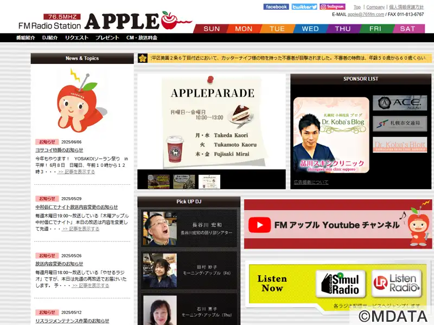The width and height of the screenshot is (434, 325).
Task: Select the WED schedule tab
Action: pyautogui.click(x=310, y=29)
